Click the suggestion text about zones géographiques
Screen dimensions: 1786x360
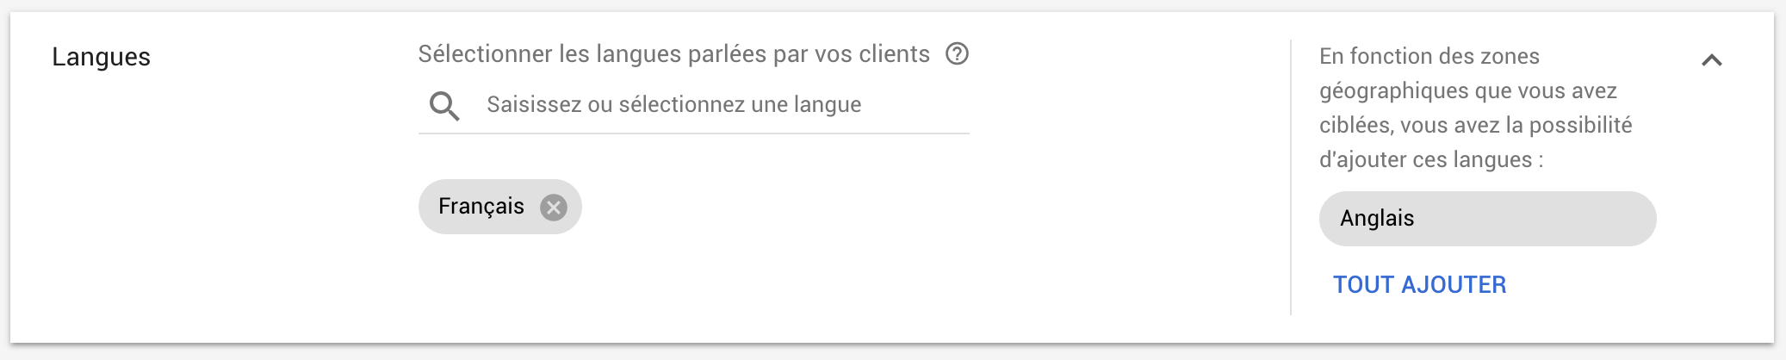pos(1474,108)
